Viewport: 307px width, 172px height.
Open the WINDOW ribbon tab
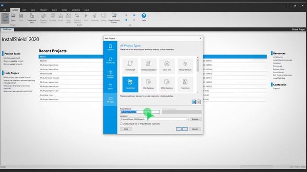pyautogui.click(x=76, y=10)
